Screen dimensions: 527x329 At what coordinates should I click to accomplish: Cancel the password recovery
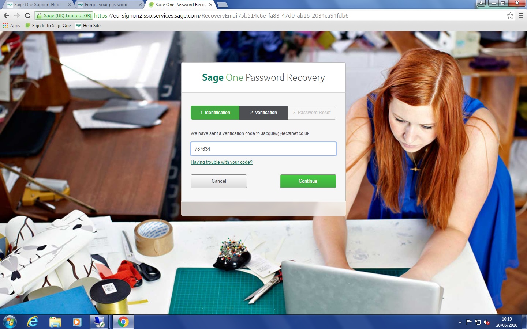pyautogui.click(x=219, y=181)
